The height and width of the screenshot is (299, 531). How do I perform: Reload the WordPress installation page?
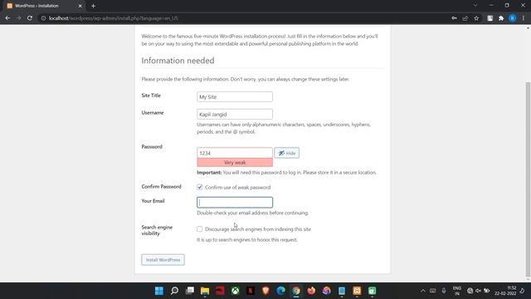[30, 18]
